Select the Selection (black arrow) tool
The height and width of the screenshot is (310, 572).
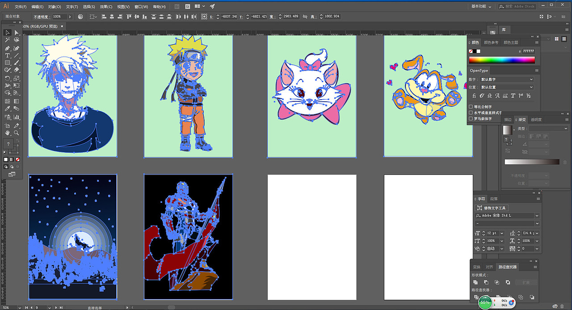point(7,33)
